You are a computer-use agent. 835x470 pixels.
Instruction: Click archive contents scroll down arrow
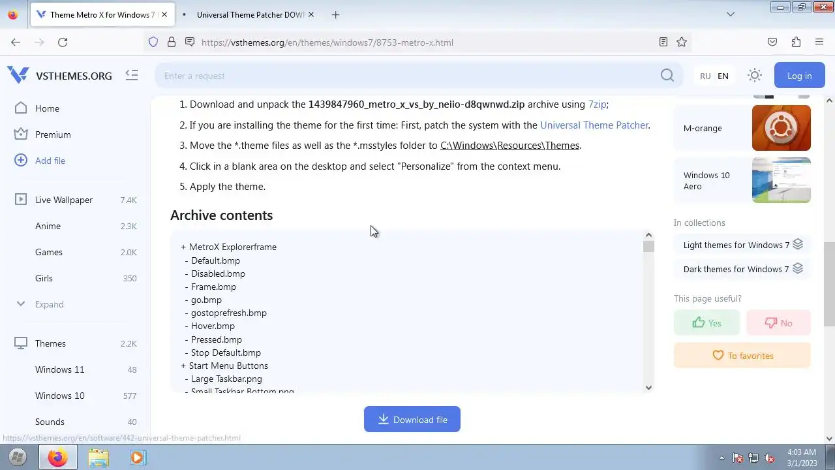(648, 388)
